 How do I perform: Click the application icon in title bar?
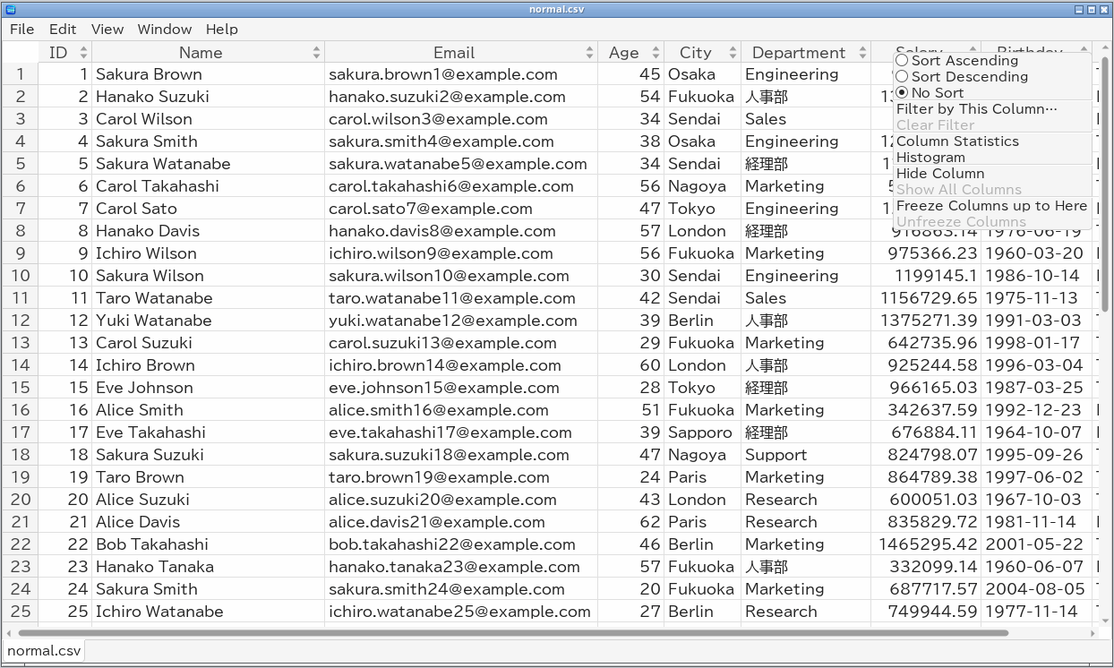click(10, 9)
